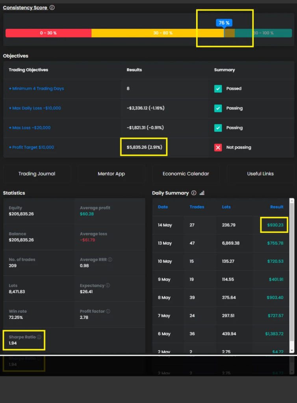This screenshot has height=403, width=297.
Task: Click Daily Summary scrollbar down arrow
Action: (x=292, y=350)
